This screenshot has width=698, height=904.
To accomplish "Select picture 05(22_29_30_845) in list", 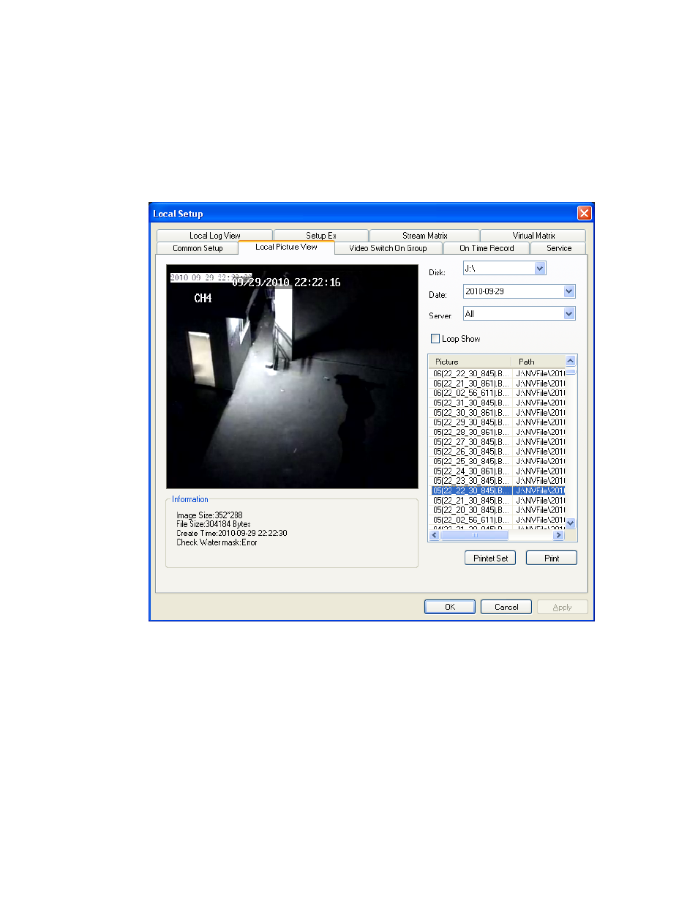I will click(498, 422).
